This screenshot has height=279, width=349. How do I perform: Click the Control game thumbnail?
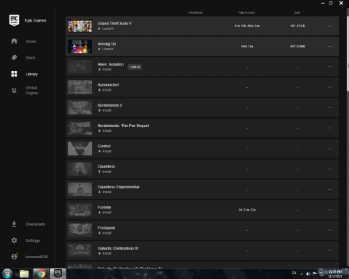pyautogui.click(x=80, y=149)
